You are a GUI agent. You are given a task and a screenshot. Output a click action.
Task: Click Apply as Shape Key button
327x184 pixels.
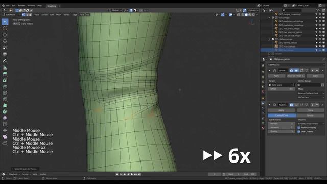tap(296, 76)
